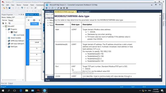This screenshot has width=166, height=93.
Task: Pin the Project Organizer panel
Action: point(21,14)
